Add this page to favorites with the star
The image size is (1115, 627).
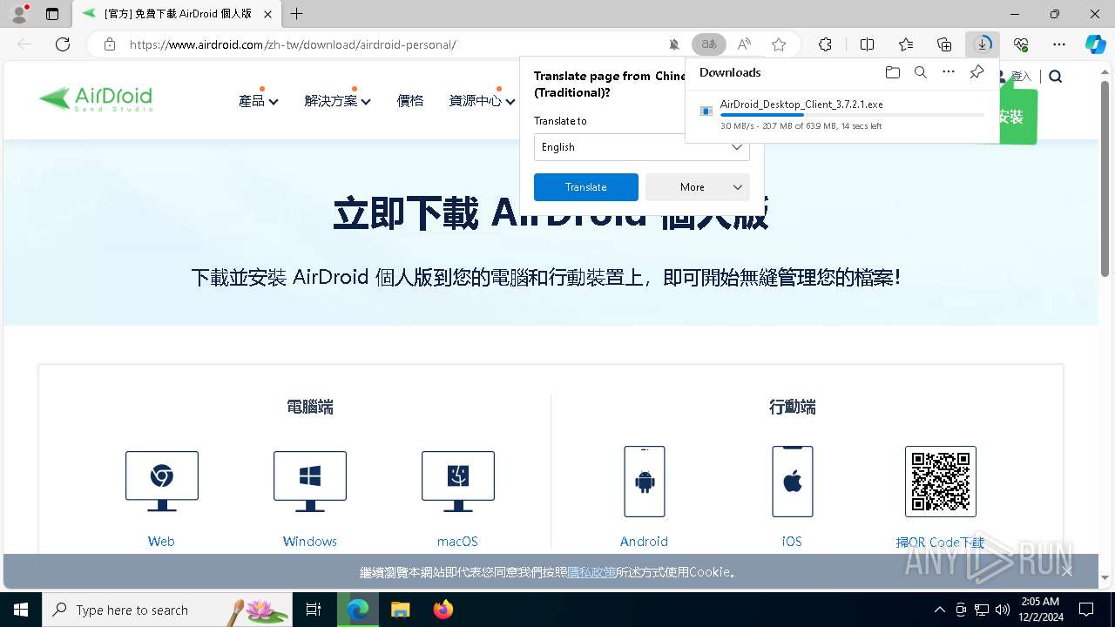coord(779,44)
